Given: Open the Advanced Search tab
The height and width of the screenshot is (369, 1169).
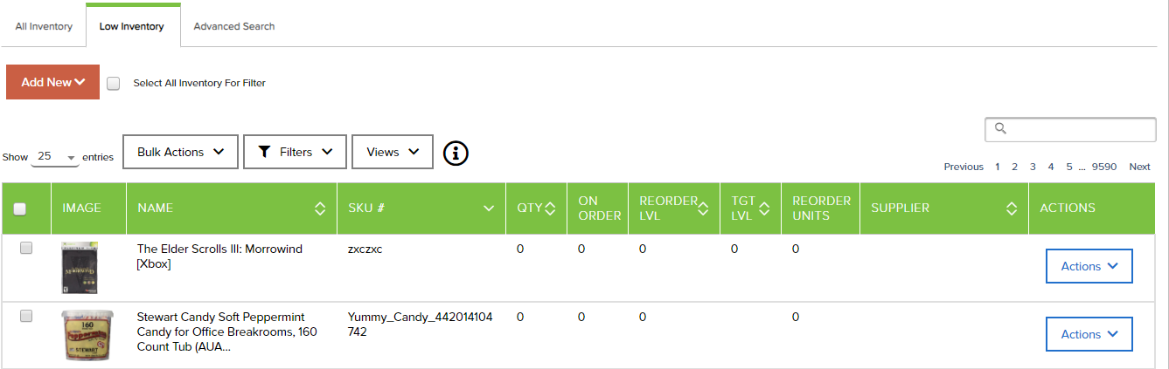Looking at the screenshot, I should pos(234,26).
